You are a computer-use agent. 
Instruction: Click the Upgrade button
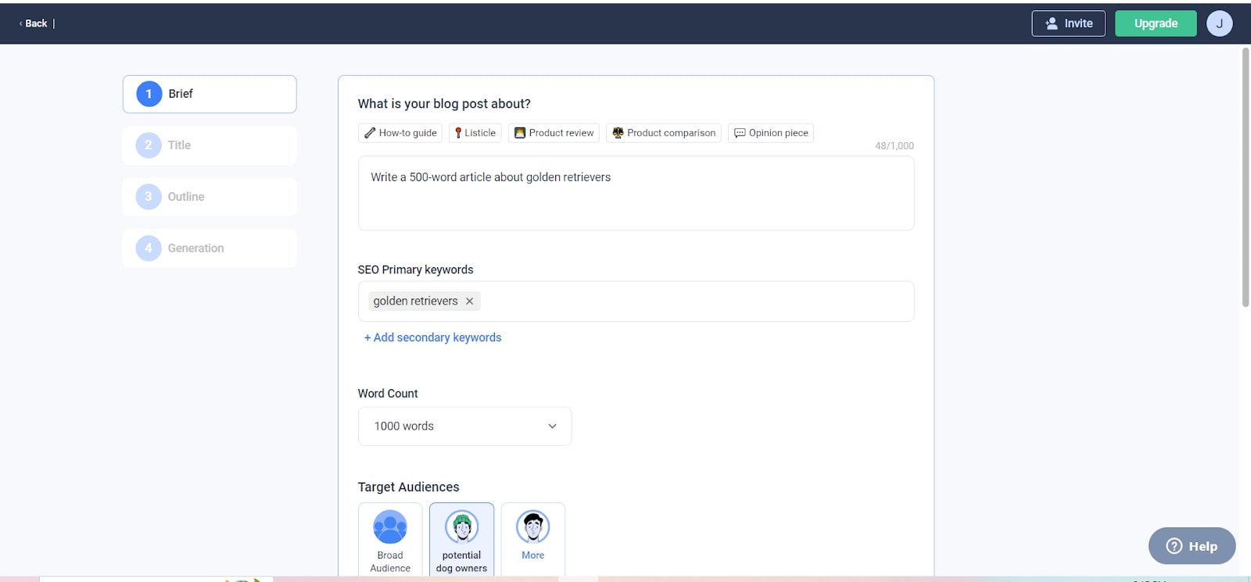(x=1155, y=23)
